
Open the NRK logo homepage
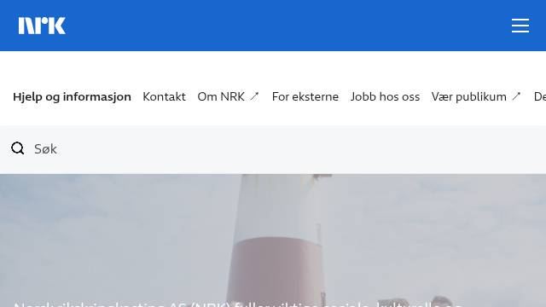click(x=42, y=26)
